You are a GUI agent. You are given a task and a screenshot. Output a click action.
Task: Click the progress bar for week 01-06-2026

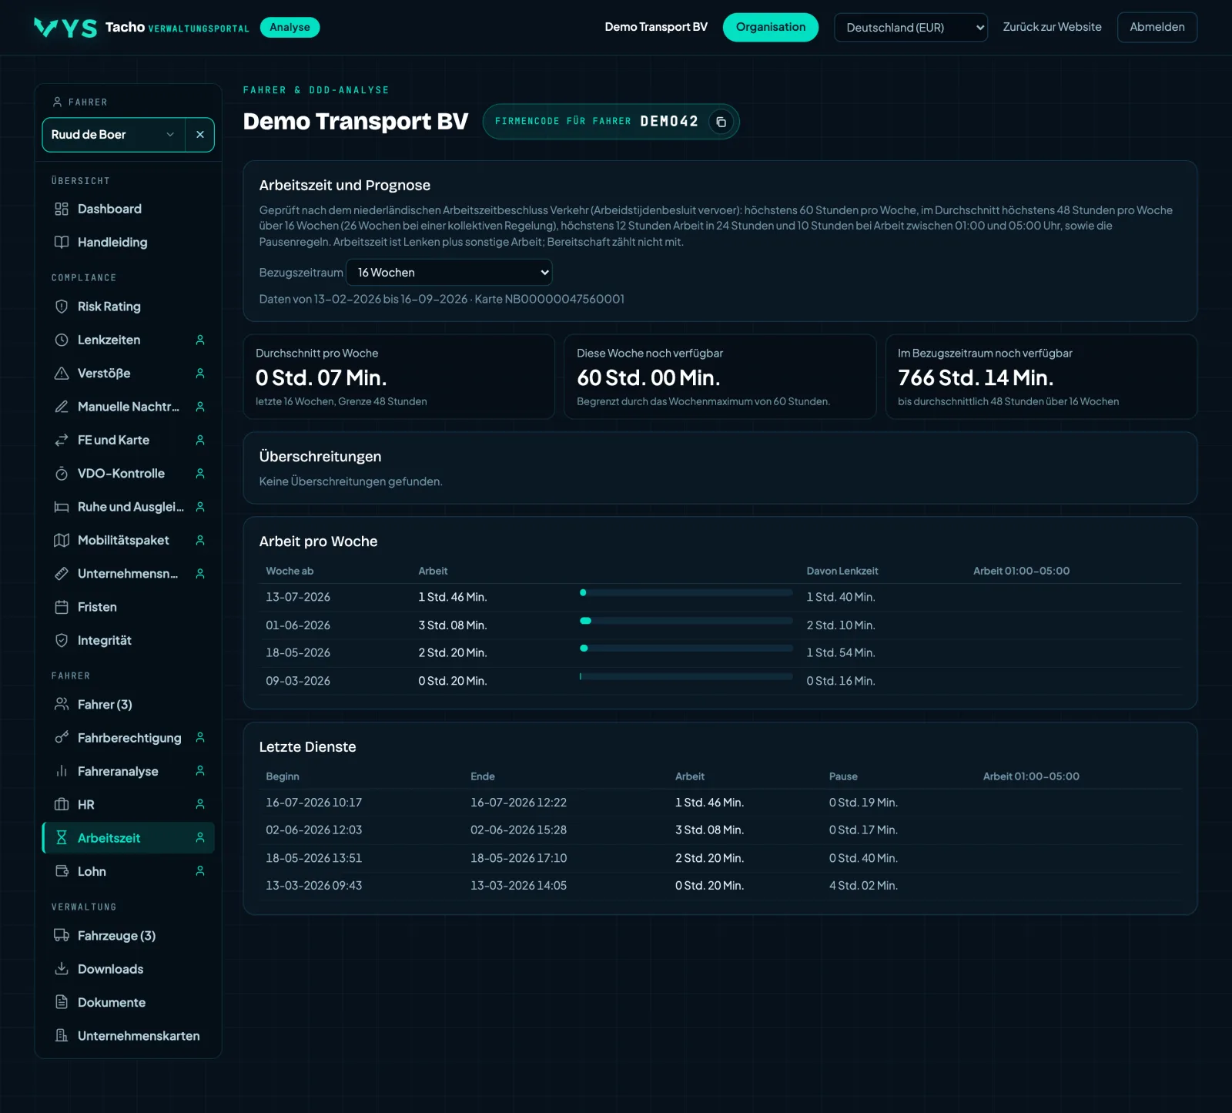[686, 621]
